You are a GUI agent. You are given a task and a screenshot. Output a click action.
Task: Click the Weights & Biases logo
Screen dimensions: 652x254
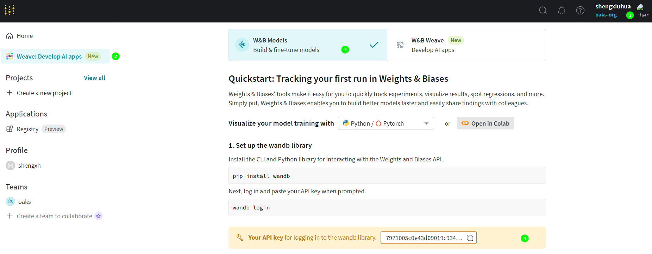[x=10, y=10]
